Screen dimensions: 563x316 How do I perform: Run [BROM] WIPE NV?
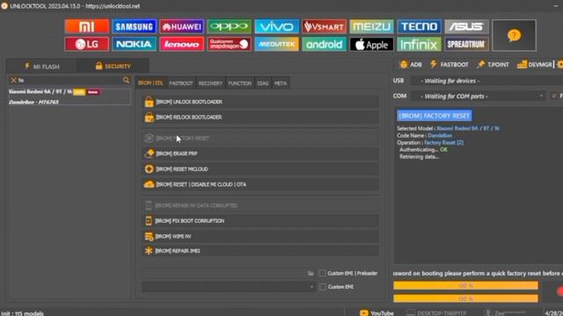coord(260,236)
